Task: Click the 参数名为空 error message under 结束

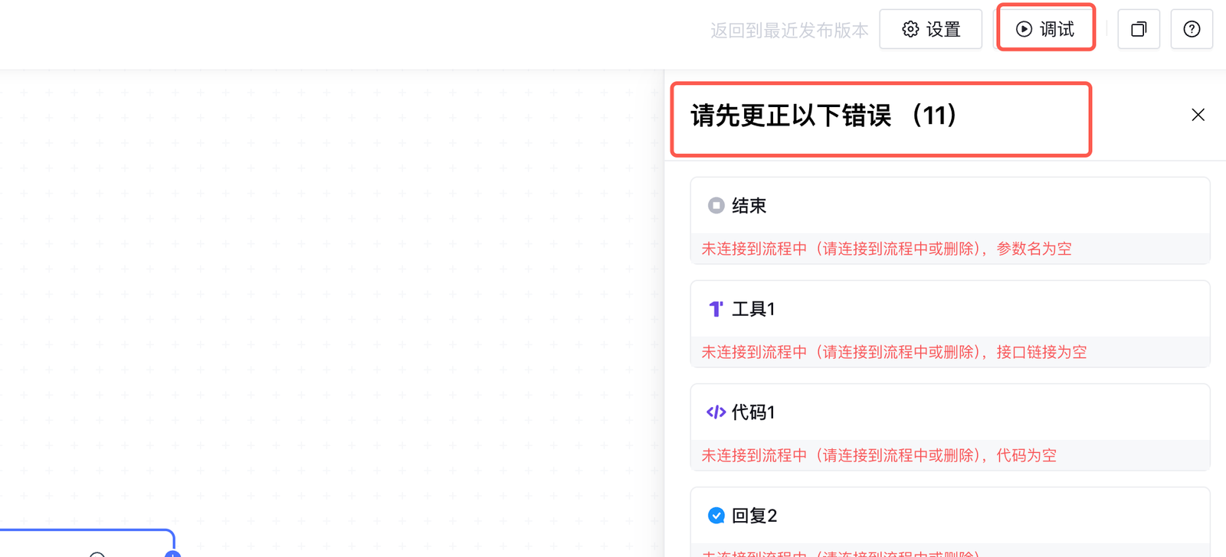Action: 1034,249
